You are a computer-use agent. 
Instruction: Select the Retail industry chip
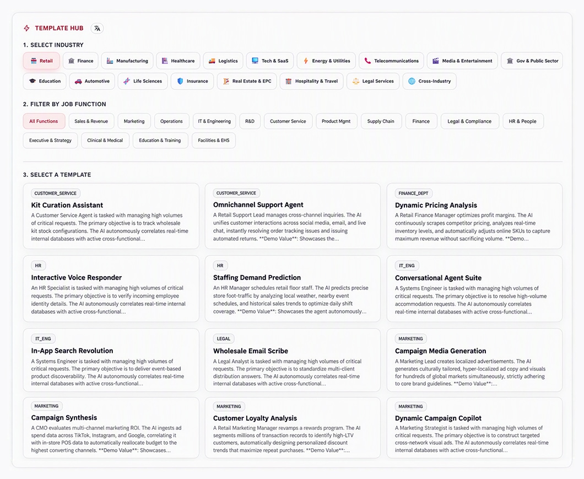coord(41,61)
